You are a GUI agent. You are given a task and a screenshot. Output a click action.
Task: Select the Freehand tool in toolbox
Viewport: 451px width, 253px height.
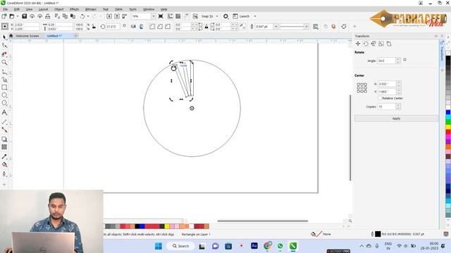[x=4, y=72]
